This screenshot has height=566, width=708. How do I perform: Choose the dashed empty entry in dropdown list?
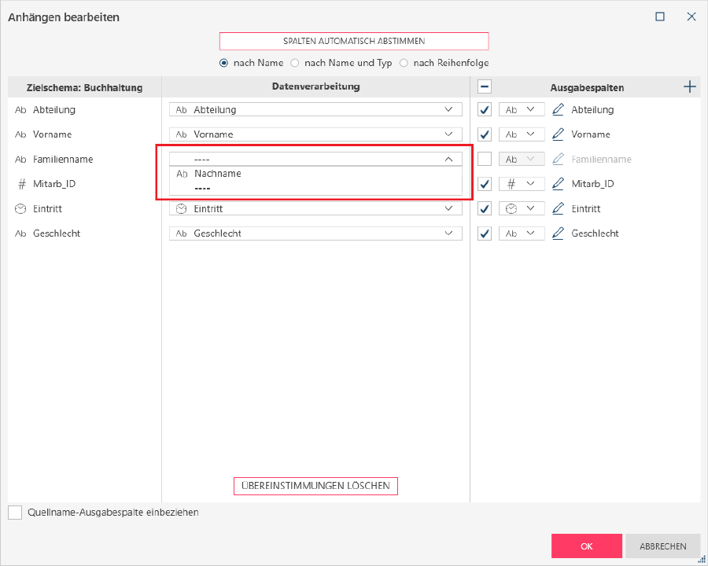point(202,189)
